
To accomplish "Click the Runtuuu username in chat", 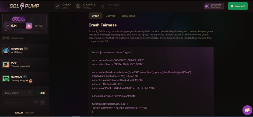I will click(16, 77).
